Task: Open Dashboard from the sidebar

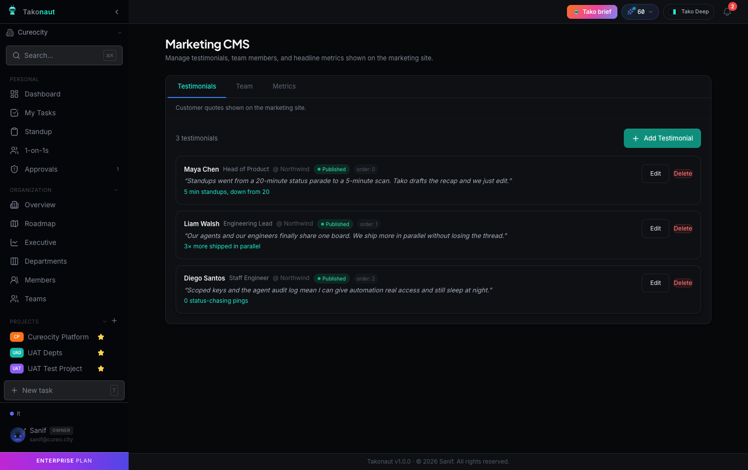Action: tap(64, 94)
